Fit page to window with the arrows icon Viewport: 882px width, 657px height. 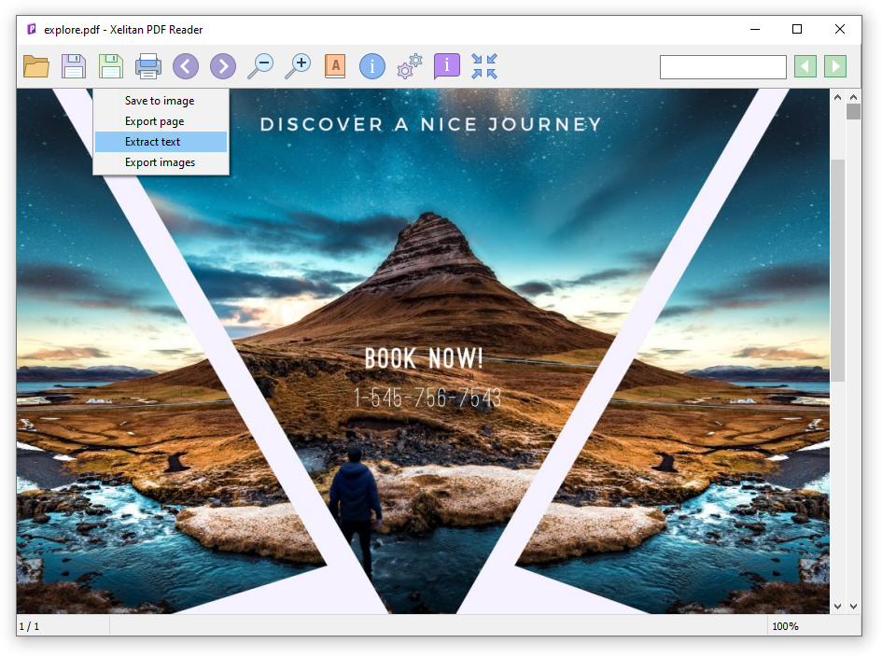(x=484, y=66)
